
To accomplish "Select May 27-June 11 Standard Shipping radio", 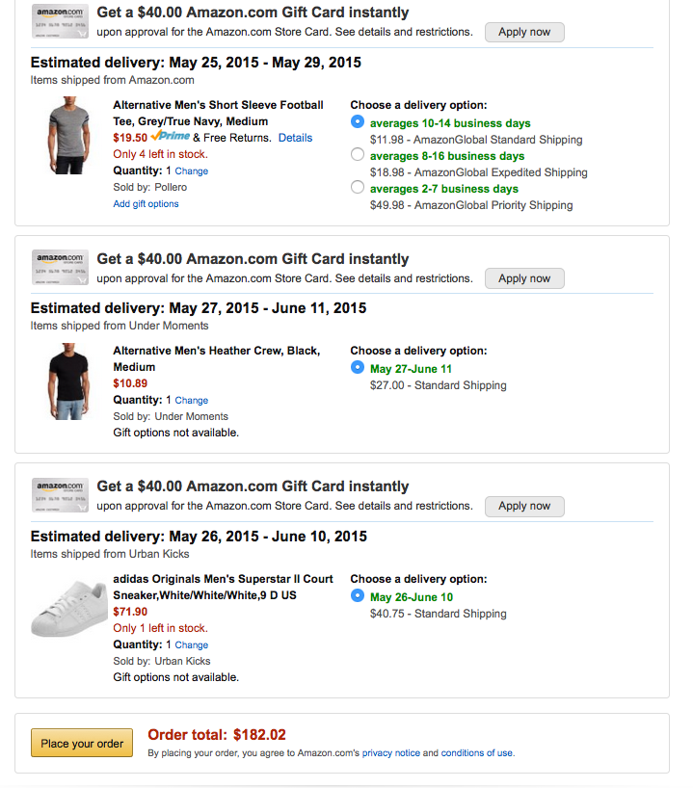I will pos(359,367).
